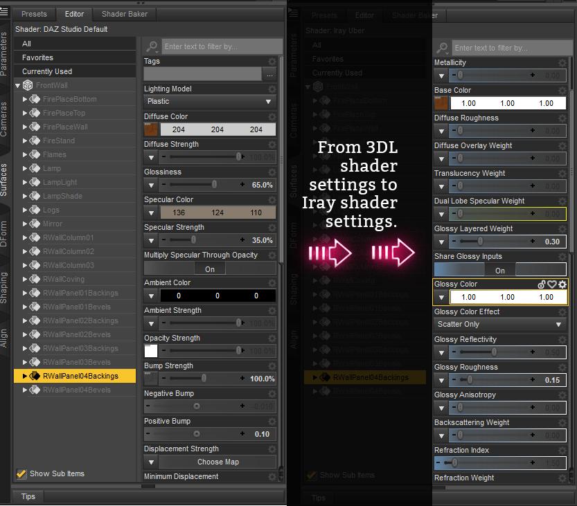Open the Lighting Model Plastic dropdown
This screenshot has height=506, width=577.
click(210, 102)
